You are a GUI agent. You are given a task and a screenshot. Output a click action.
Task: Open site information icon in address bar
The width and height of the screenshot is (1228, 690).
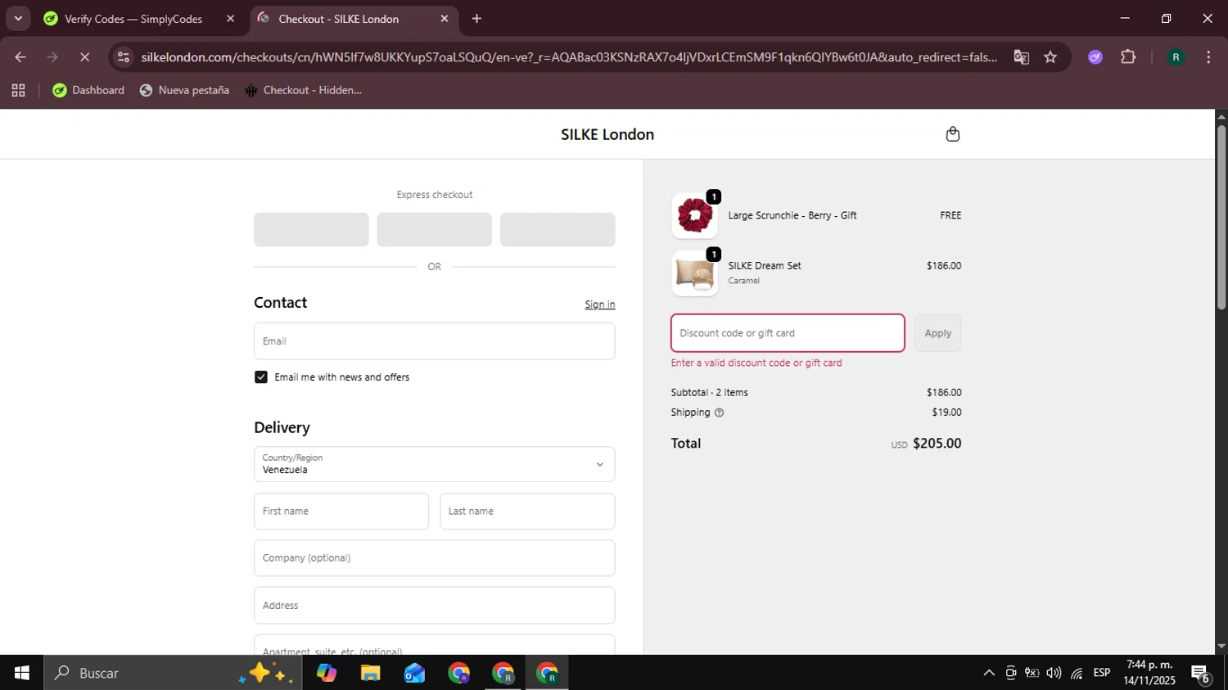click(123, 57)
